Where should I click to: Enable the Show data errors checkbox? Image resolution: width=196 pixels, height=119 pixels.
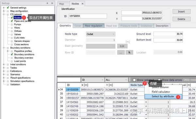[x=159, y=80]
